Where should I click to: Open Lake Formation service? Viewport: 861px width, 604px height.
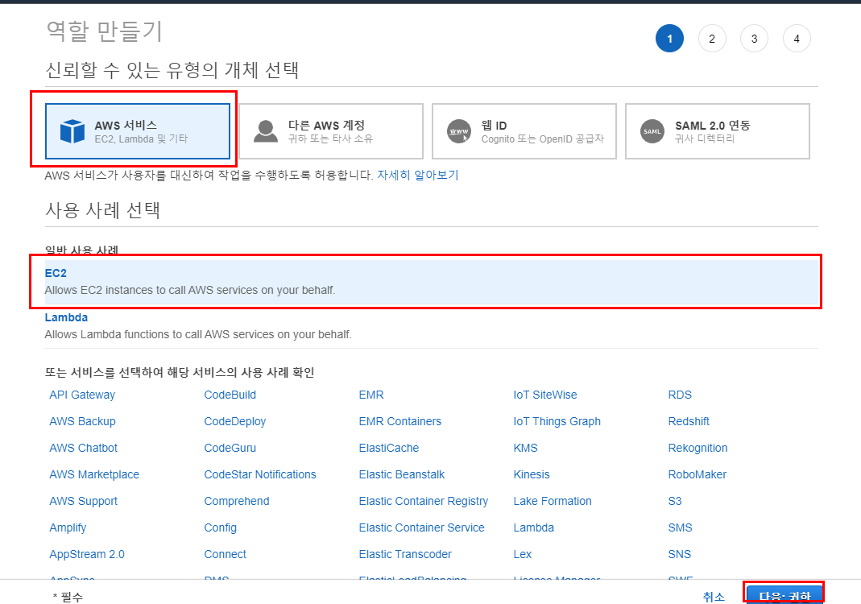tap(553, 501)
